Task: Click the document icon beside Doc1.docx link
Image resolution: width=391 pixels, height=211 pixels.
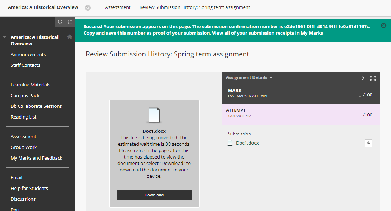Action: click(x=230, y=143)
